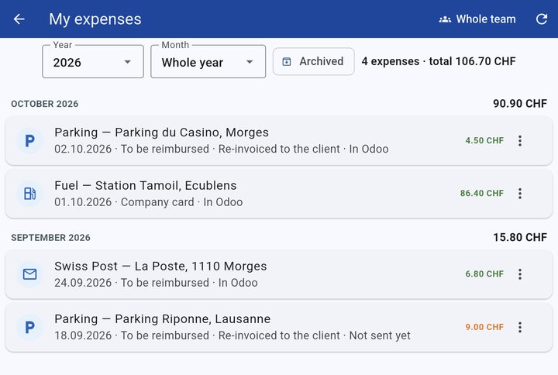Click the My expenses title
The height and width of the screenshot is (375, 558).
pyautogui.click(x=95, y=19)
